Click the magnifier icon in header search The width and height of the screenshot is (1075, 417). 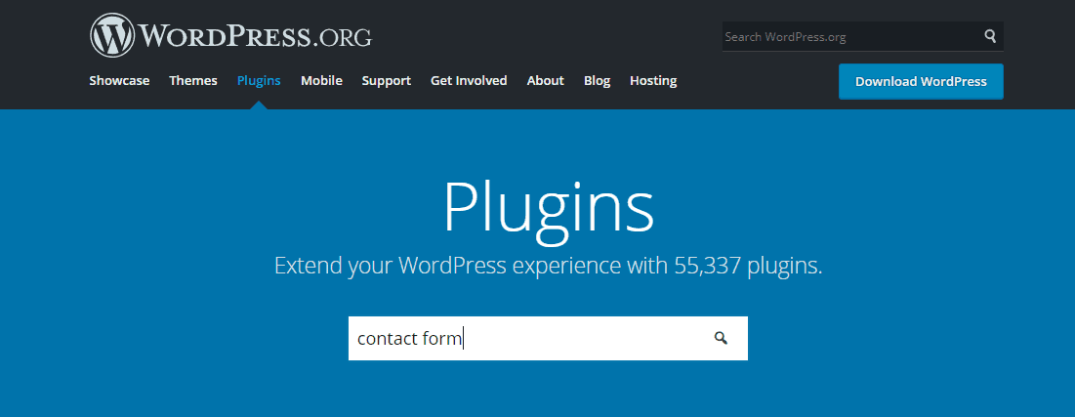coord(990,37)
